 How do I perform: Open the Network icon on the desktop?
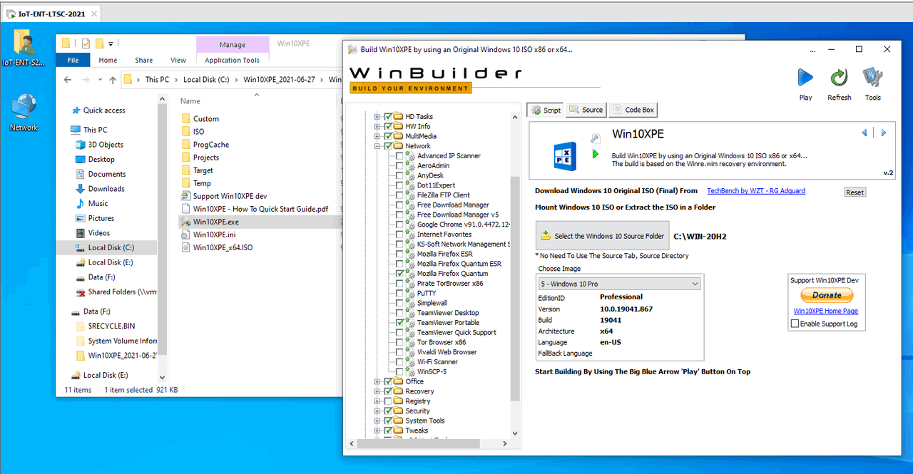pos(24,113)
